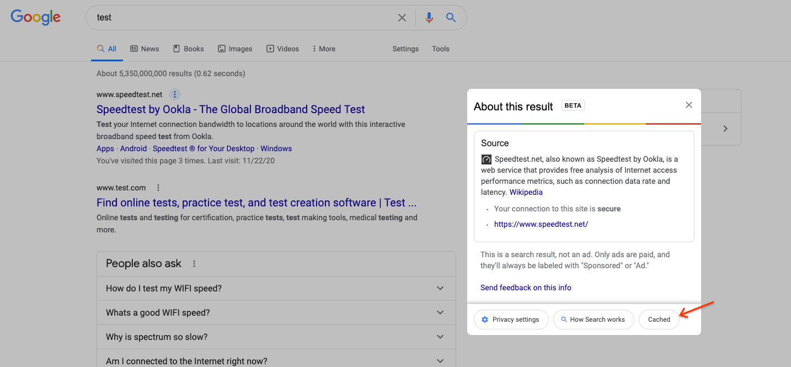Switch to the Images tab
Image resolution: width=791 pixels, height=367 pixels.
(235, 49)
